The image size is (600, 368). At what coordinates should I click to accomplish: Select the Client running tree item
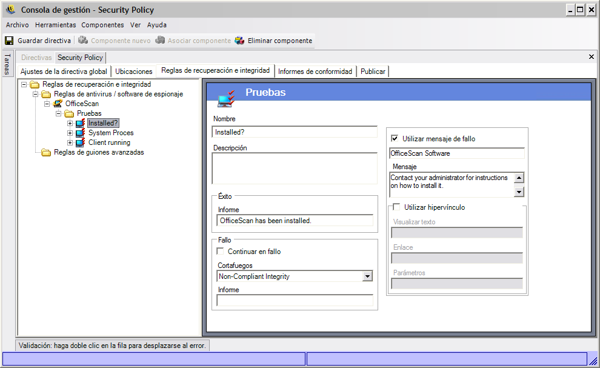[x=110, y=142]
